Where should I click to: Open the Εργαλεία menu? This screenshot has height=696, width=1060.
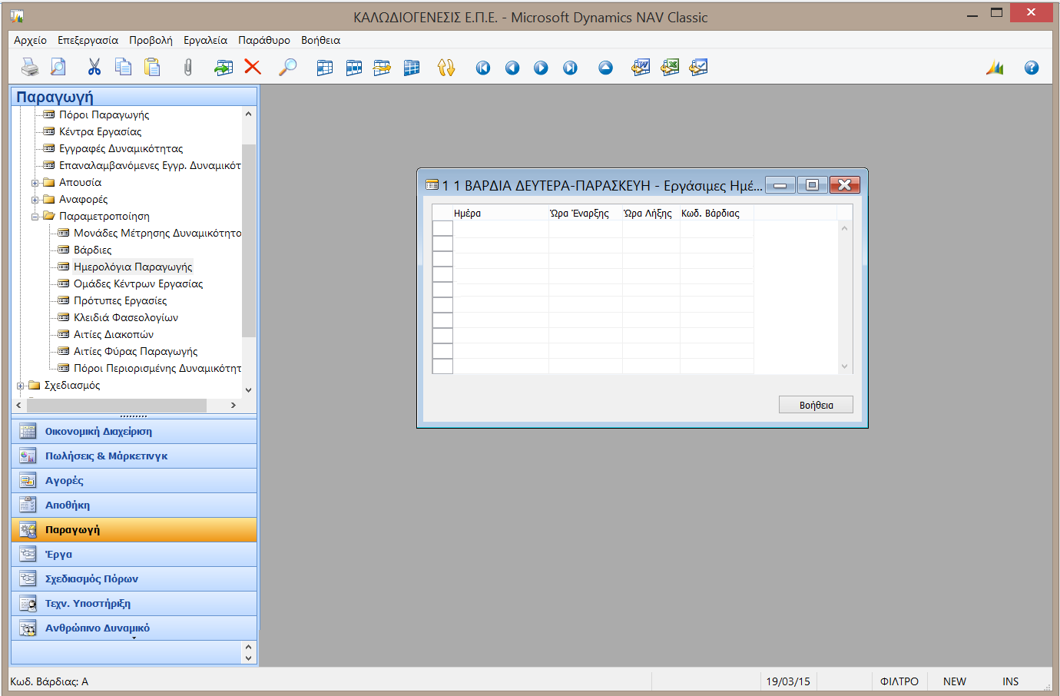(205, 40)
